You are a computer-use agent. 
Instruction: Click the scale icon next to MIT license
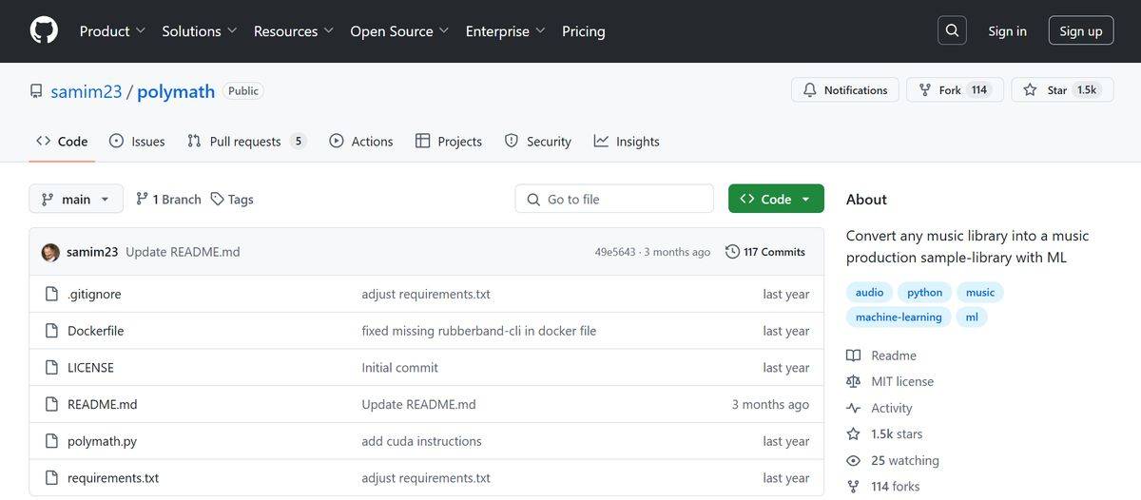pos(853,381)
